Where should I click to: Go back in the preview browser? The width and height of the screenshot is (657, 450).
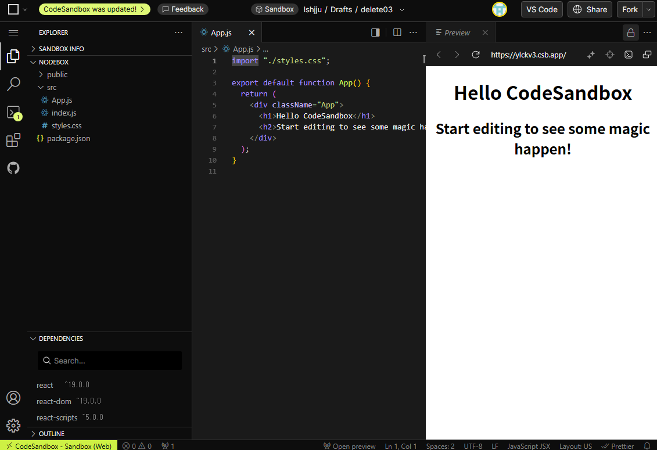439,55
